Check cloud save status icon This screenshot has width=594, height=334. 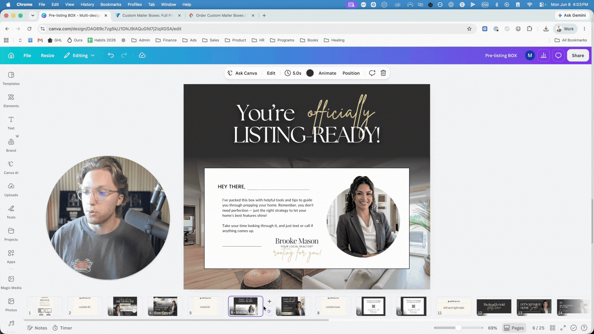click(142, 55)
